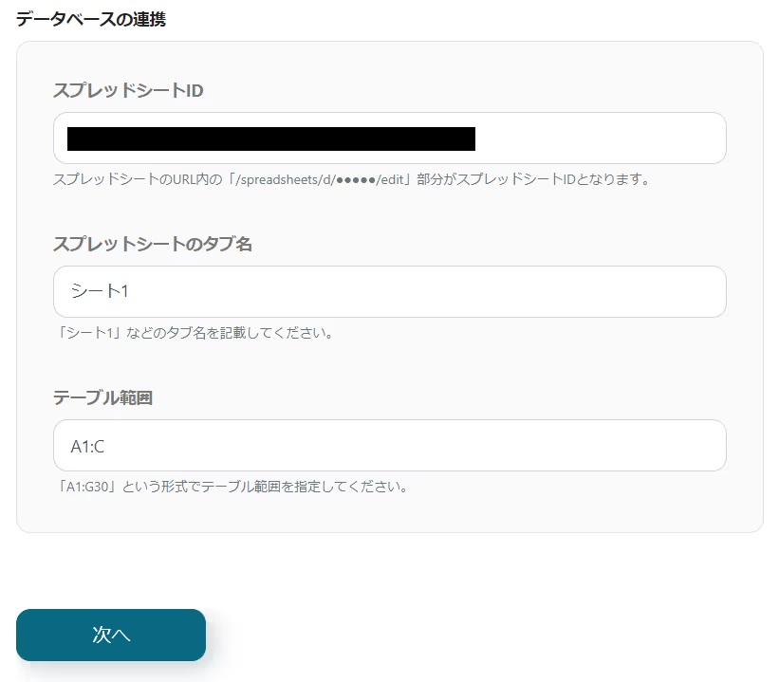
Task: Select the スプレットシートのタブ名 input field
Action: click(389, 291)
